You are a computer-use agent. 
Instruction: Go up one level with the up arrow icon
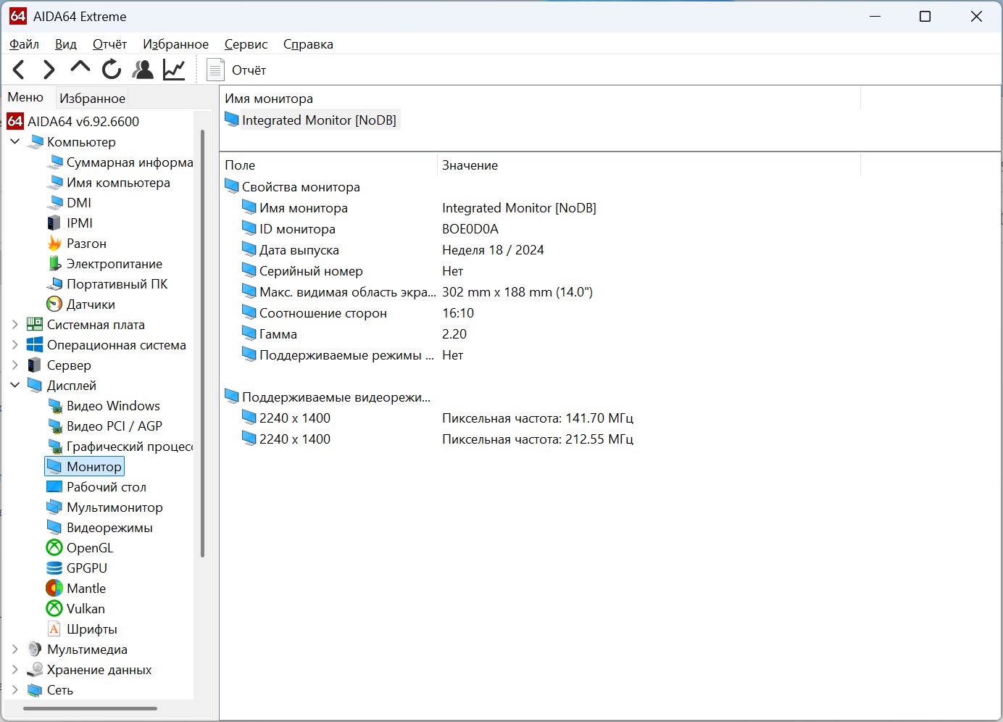coord(80,68)
